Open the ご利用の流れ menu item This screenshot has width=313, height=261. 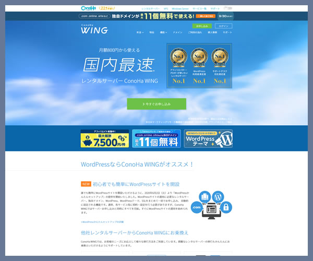[195, 32]
